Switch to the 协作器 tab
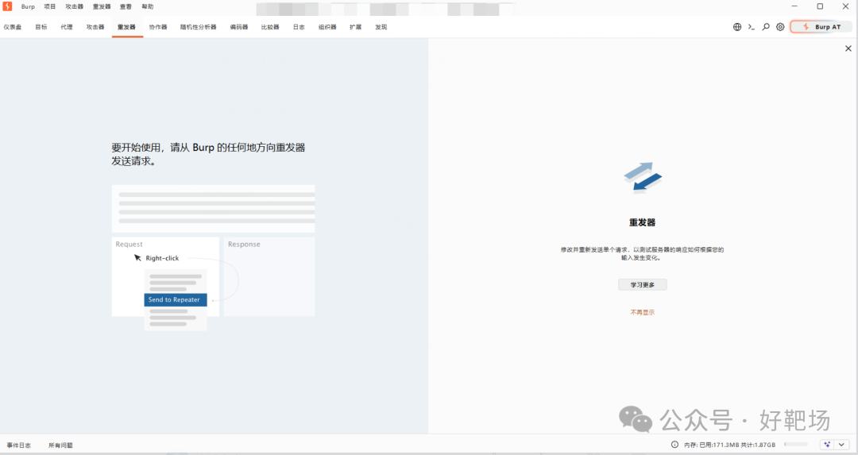858x455 pixels. pyautogui.click(x=158, y=27)
